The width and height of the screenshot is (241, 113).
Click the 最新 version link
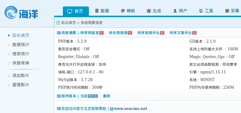coord(107,96)
